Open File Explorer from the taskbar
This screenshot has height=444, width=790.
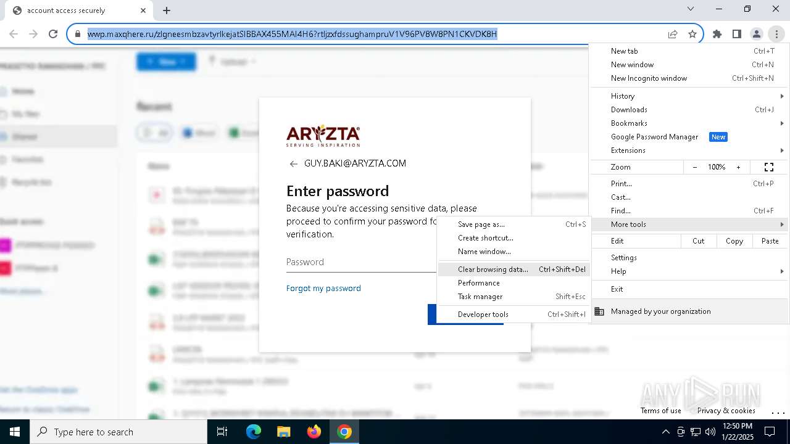coord(283,432)
